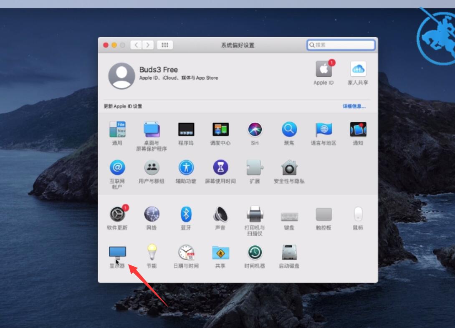Open Mission Control (调度中心) settings
The height and width of the screenshot is (328, 455).
tap(220, 130)
